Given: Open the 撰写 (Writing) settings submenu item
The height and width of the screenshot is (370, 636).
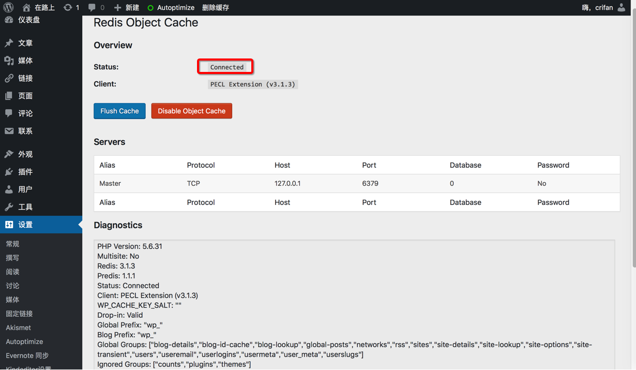Looking at the screenshot, I should pos(12,258).
